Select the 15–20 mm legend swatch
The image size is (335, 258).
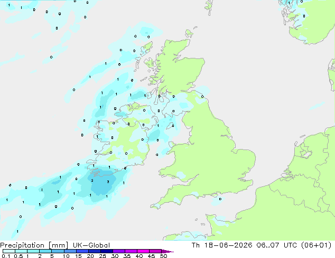pyautogui.click(x=82, y=251)
